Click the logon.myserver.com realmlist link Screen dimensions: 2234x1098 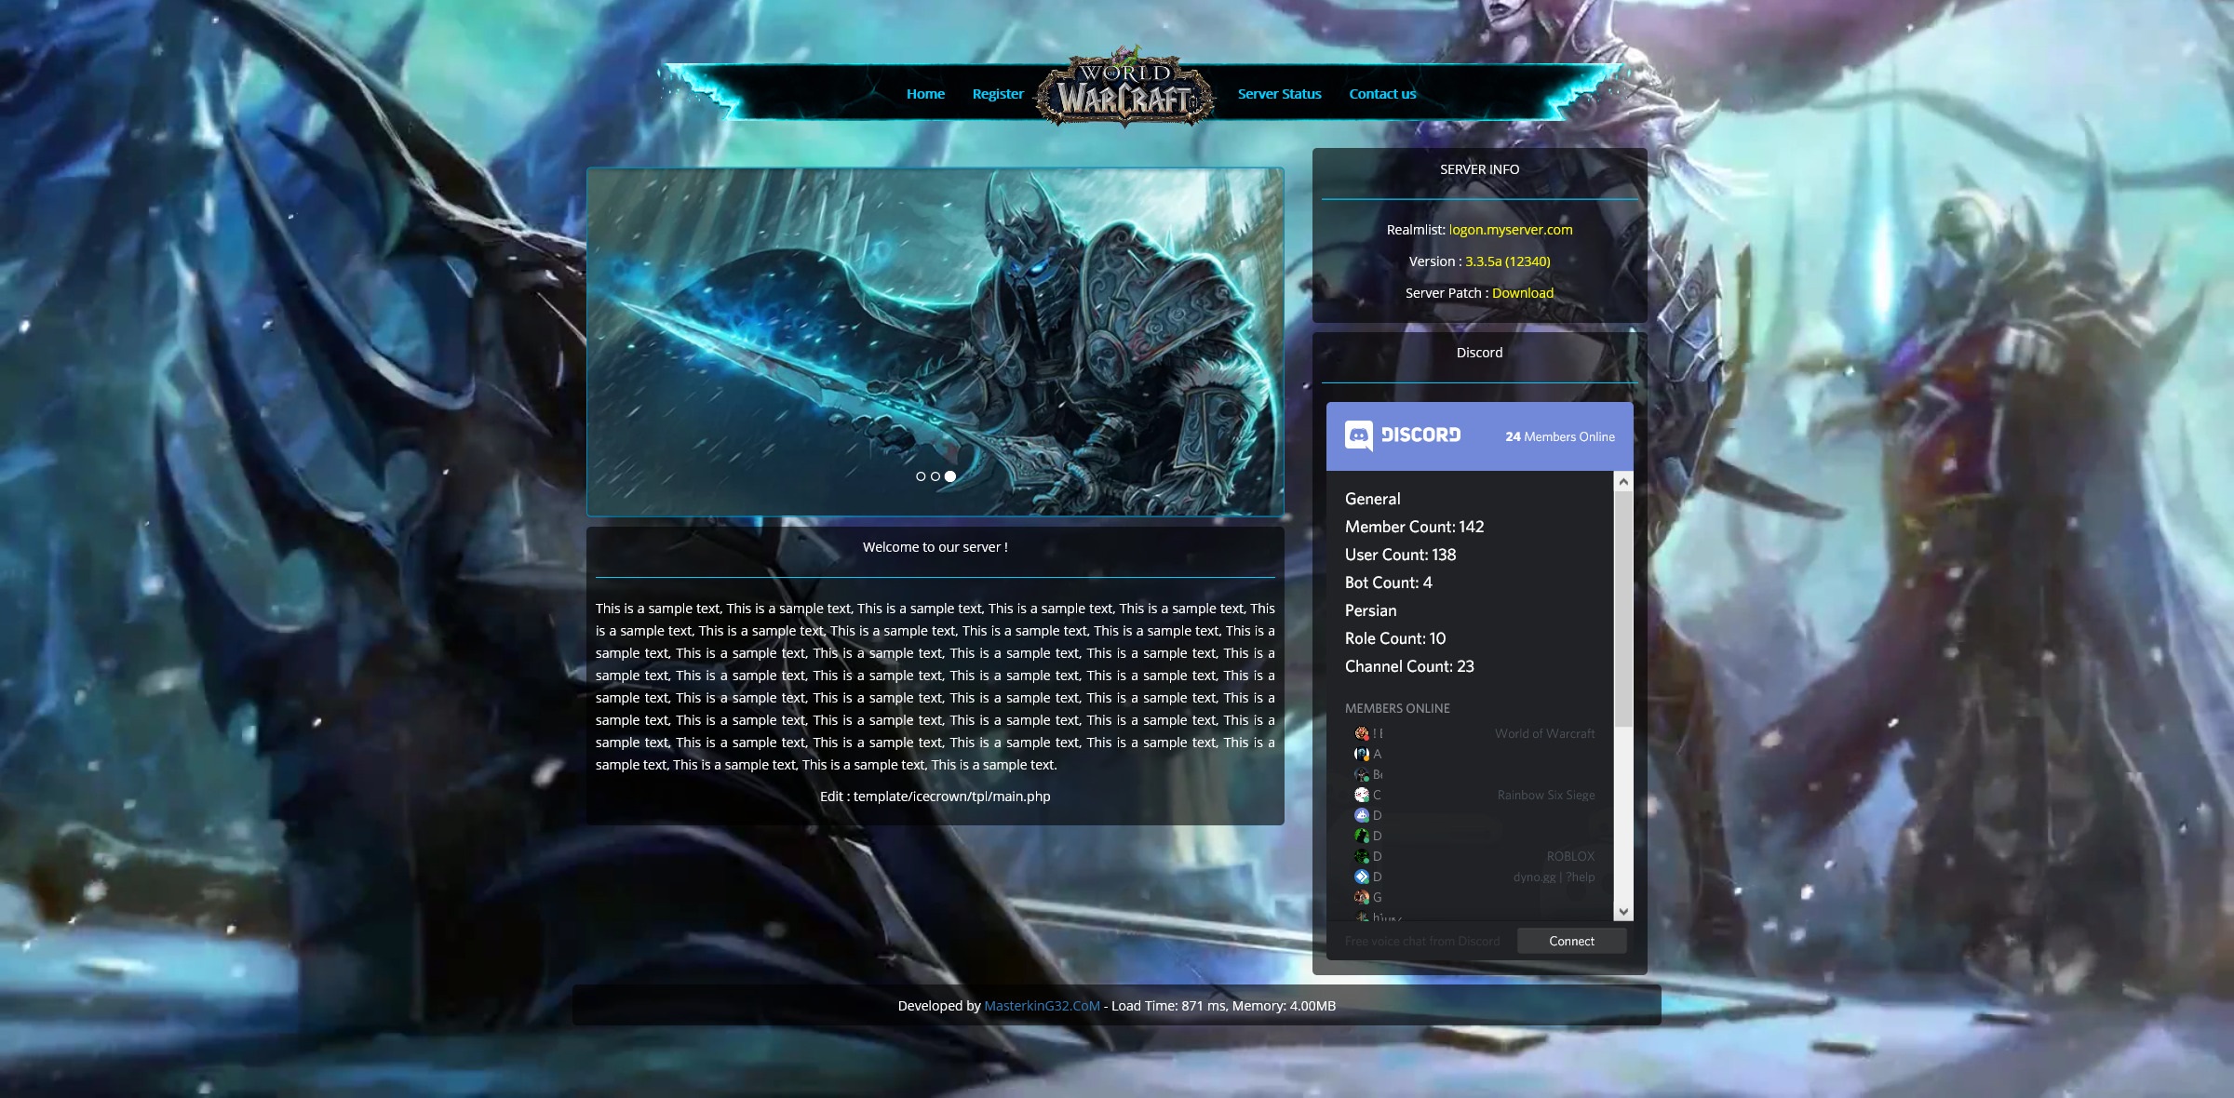(1510, 229)
